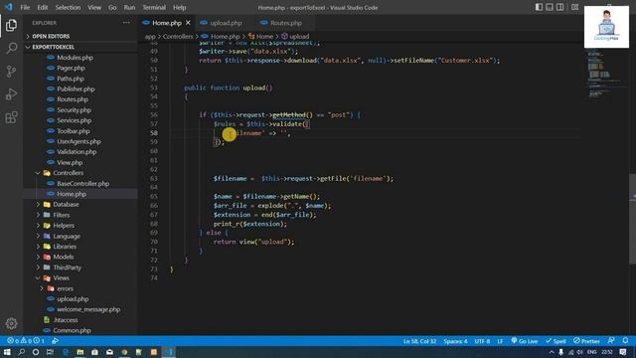The image size is (636, 358).
Task: Open Windows Start menu
Action: pos(7,352)
